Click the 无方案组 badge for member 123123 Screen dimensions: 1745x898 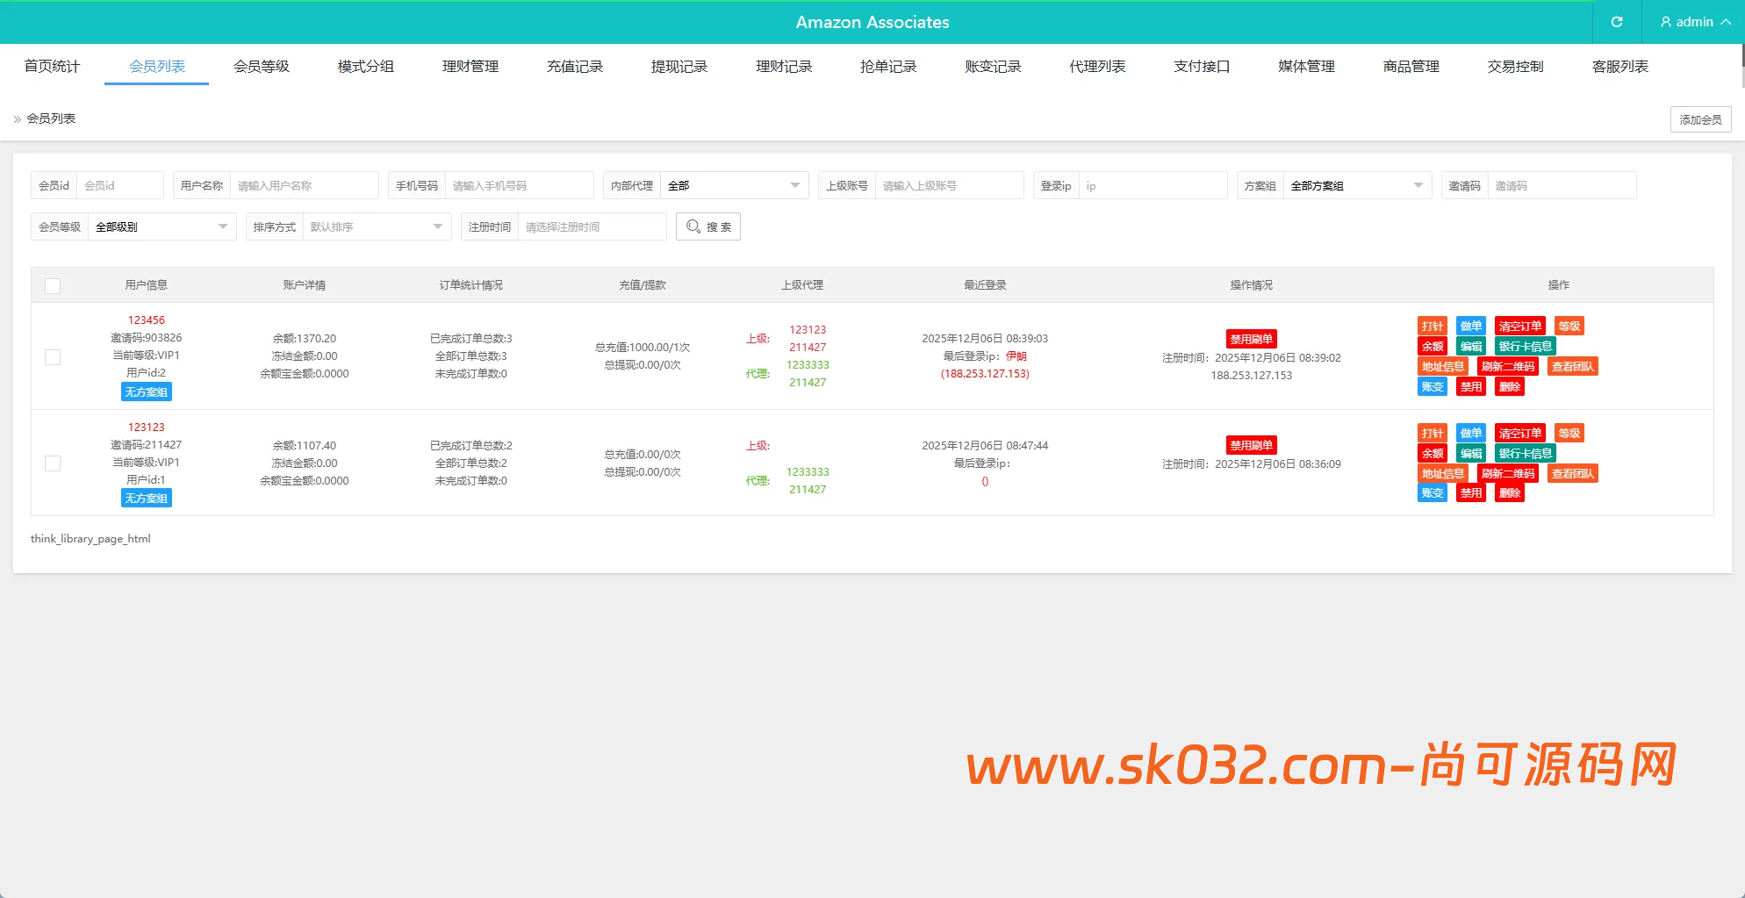pyautogui.click(x=146, y=498)
